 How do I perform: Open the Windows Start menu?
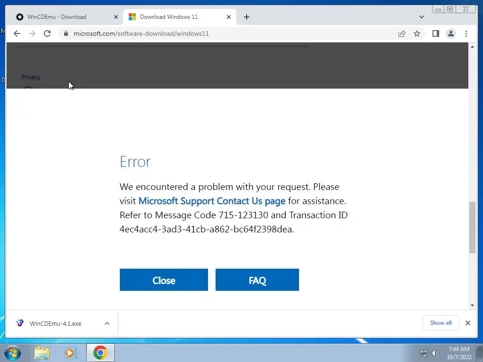[x=13, y=353]
